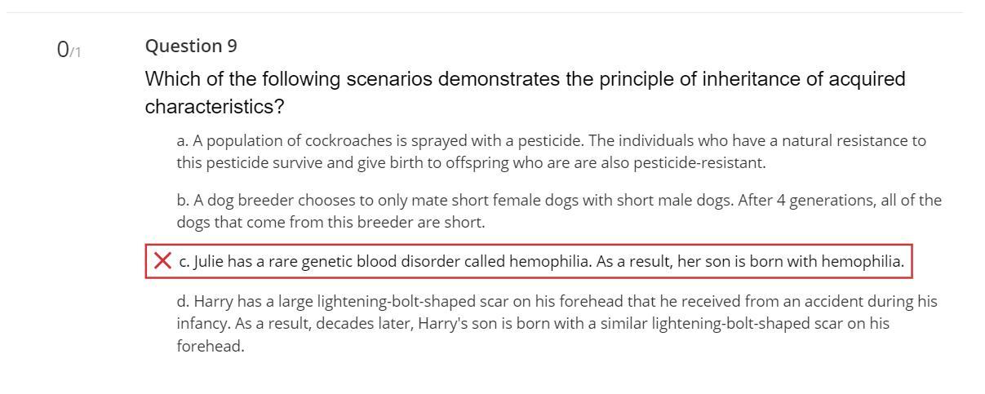Click the Question 9 heading
Viewport: 985px width, 394px height.
pyautogui.click(x=191, y=46)
